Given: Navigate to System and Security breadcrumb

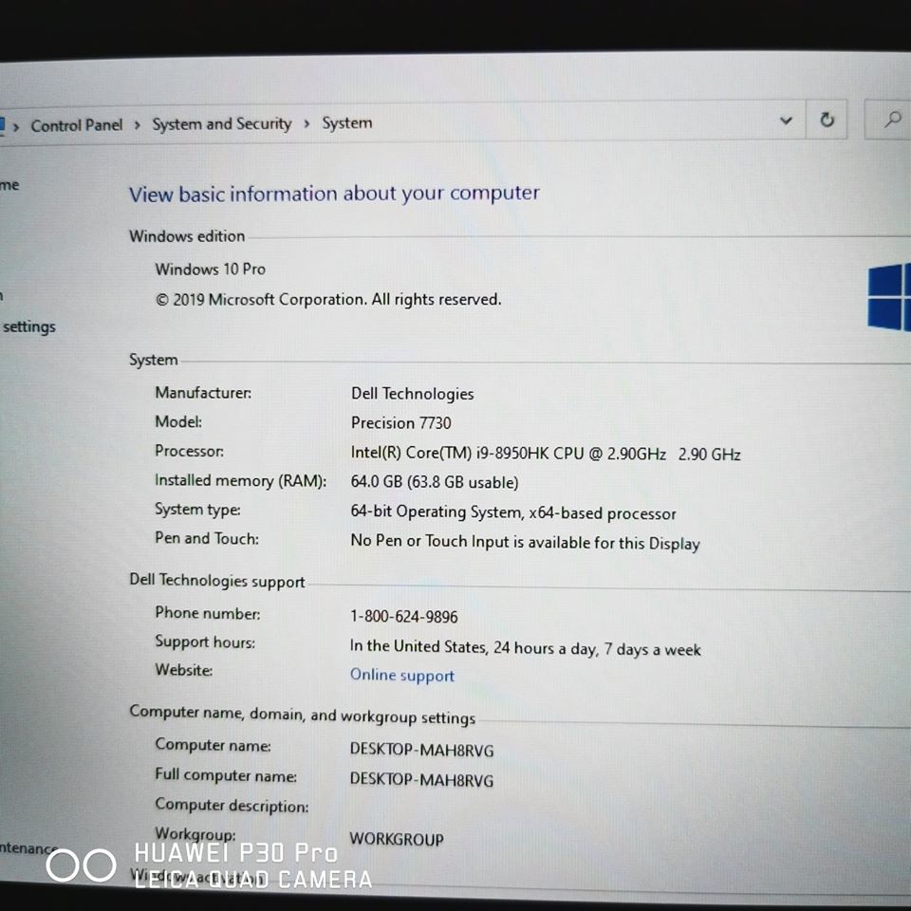Looking at the screenshot, I should click(x=221, y=123).
